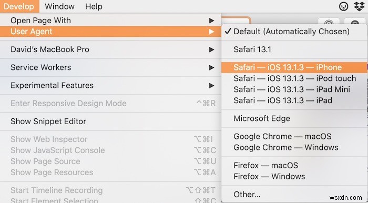368x203 pixels.
Task: Expand David's MacBook Pro submenu
Action: click(x=110, y=49)
